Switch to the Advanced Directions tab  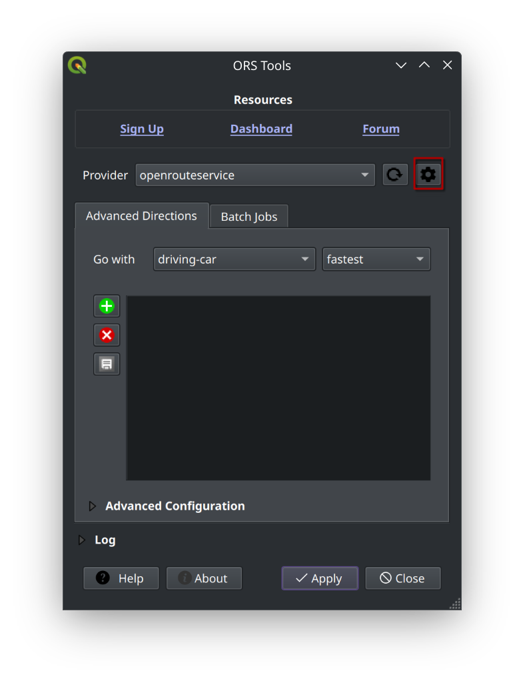pyautogui.click(x=141, y=216)
